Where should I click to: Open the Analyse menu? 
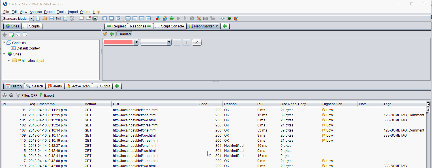pyautogui.click(x=36, y=12)
